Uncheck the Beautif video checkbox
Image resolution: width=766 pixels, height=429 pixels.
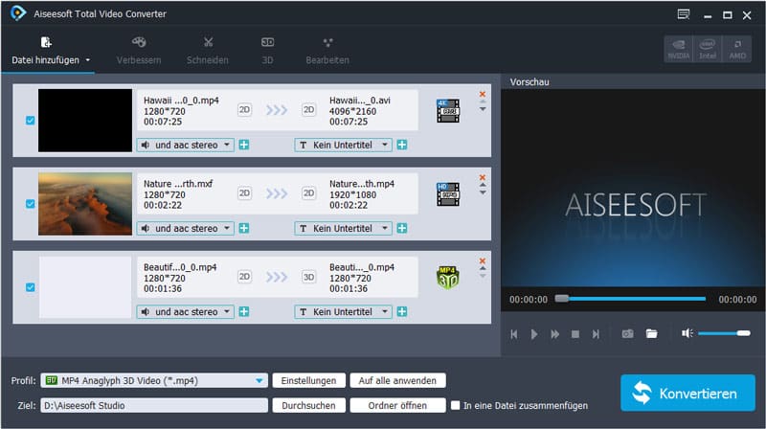(31, 287)
